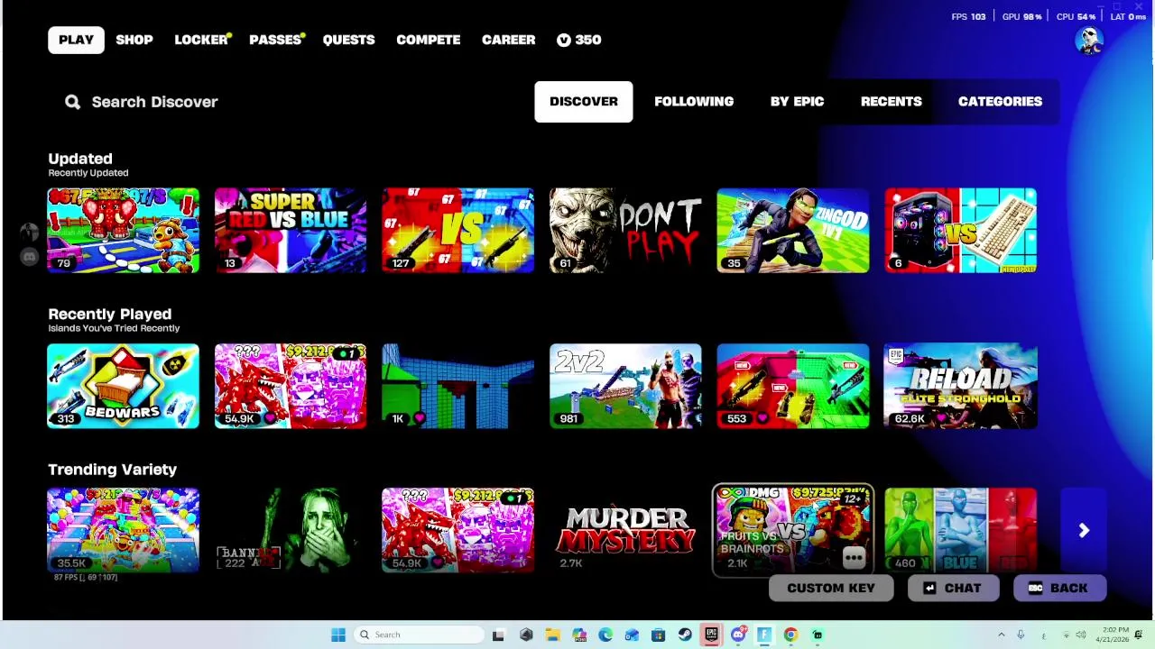
Task: Open Discord from the taskbar
Action: tap(737, 635)
